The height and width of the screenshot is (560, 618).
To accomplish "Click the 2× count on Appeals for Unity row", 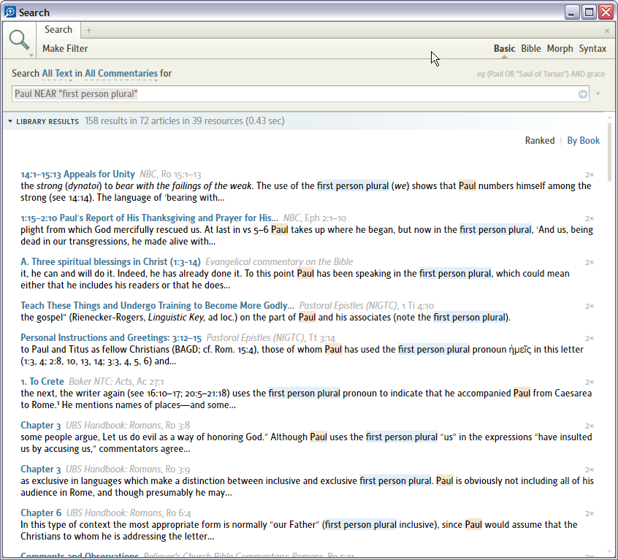I will 590,174.
